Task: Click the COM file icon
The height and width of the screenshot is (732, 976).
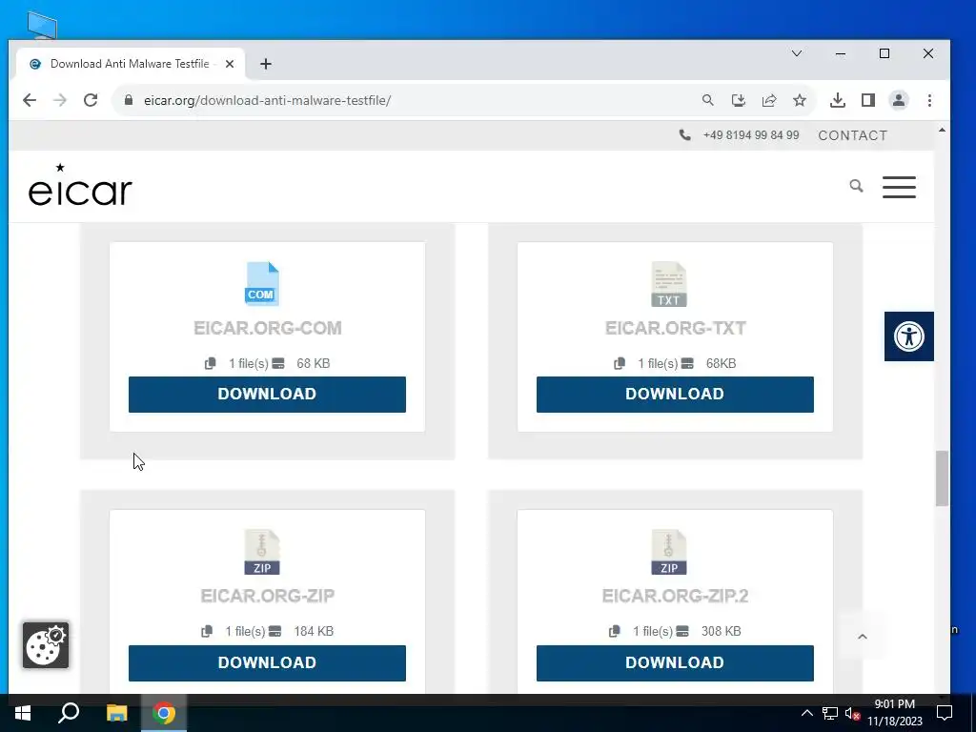Action: click(x=262, y=284)
